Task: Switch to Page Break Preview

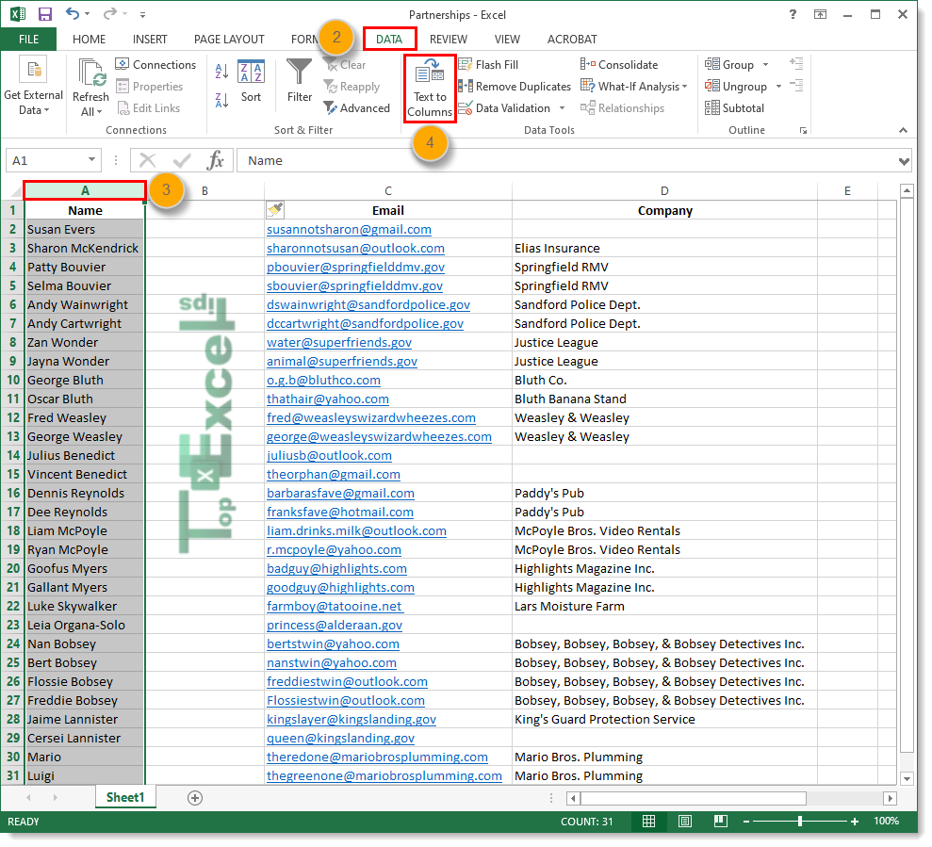Action: [720, 822]
